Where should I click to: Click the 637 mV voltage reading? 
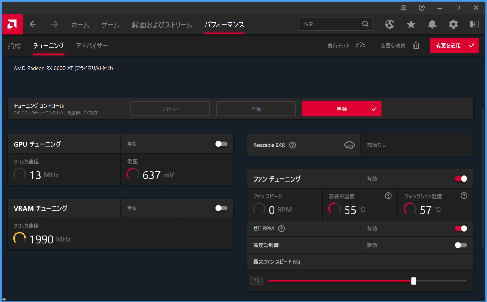[x=158, y=175]
